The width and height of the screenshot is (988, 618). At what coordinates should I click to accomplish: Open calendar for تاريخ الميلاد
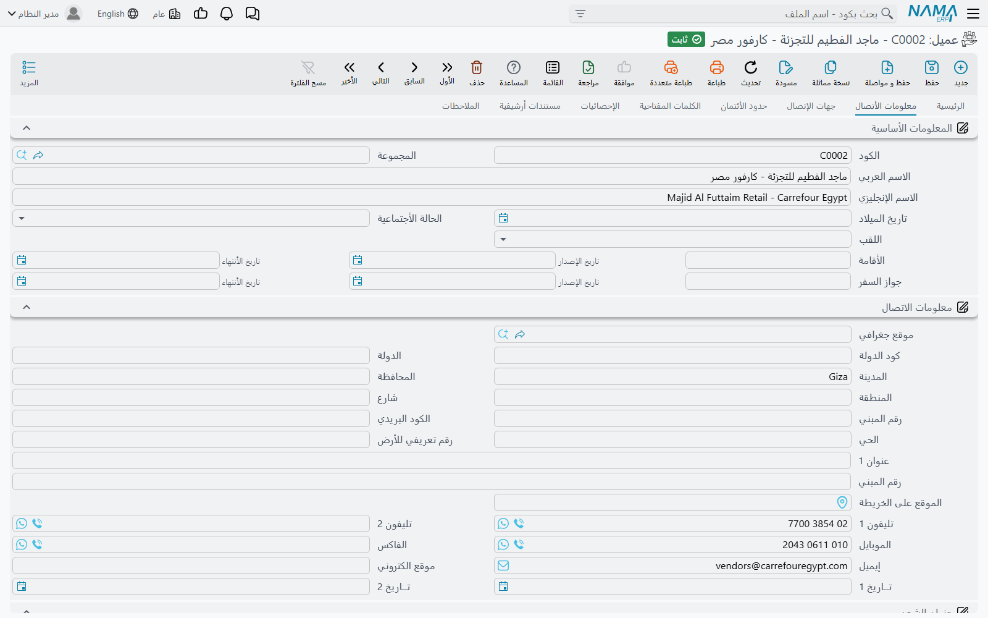coord(503,218)
